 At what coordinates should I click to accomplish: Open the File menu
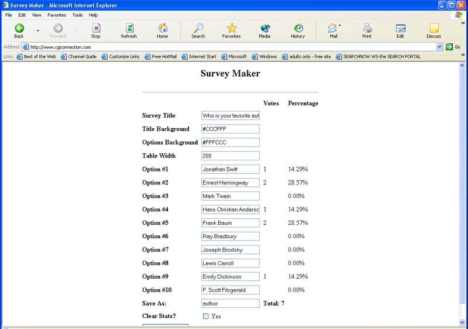(9, 15)
